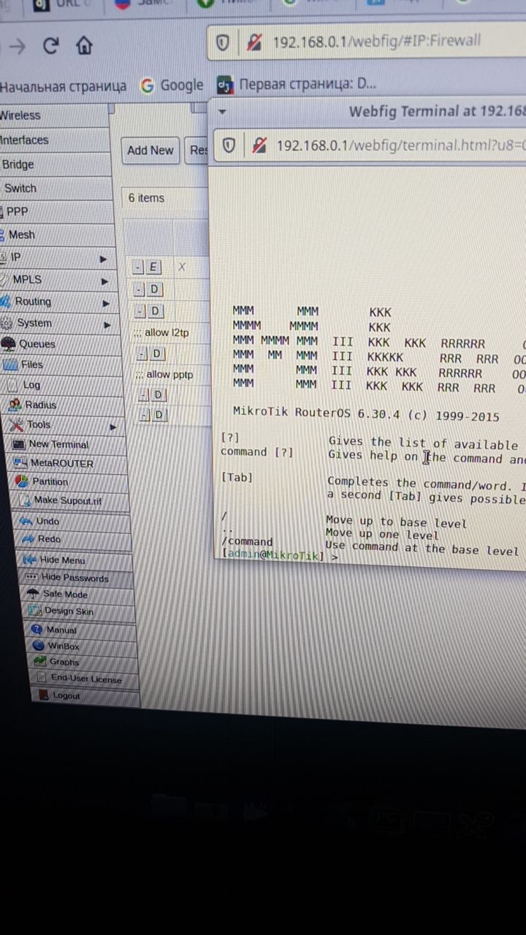Click the Graphs chart icon

41,662
